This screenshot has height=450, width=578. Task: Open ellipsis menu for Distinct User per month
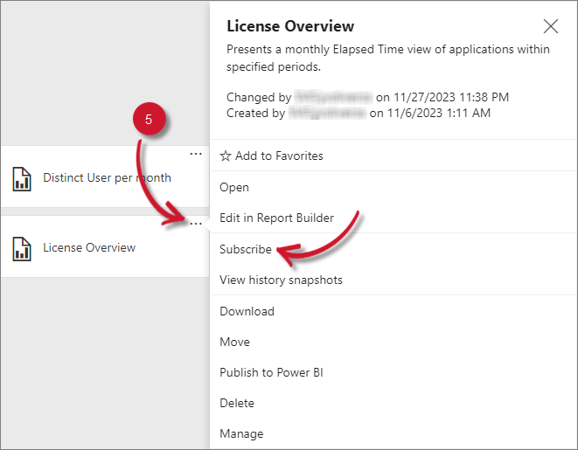pyautogui.click(x=195, y=154)
